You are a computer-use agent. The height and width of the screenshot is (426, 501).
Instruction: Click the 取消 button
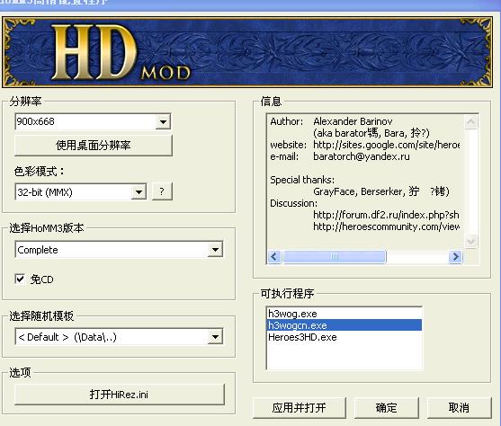tap(459, 408)
